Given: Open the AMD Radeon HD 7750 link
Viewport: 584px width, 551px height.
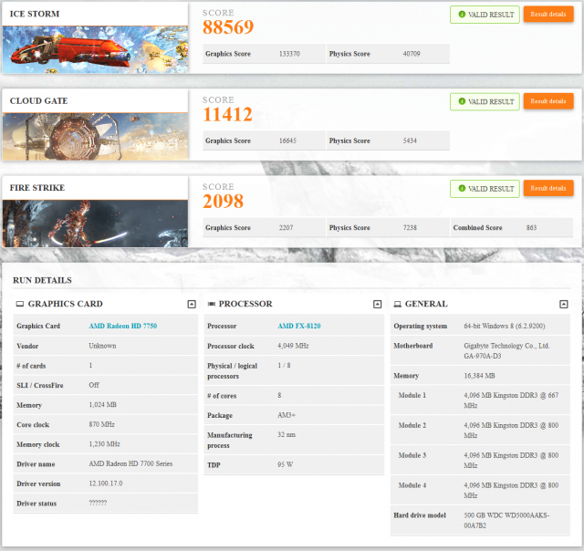Looking at the screenshot, I should coord(123,326).
